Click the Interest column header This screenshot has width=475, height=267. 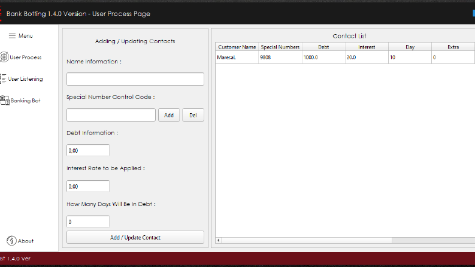[367, 47]
